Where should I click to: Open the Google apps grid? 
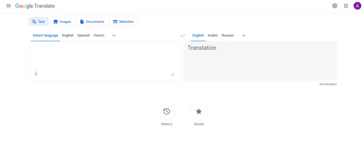pyautogui.click(x=346, y=6)
